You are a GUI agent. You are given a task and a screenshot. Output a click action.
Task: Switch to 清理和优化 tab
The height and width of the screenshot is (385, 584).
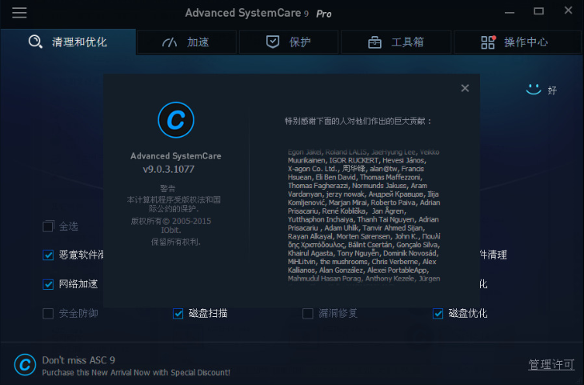coord(68,42)
